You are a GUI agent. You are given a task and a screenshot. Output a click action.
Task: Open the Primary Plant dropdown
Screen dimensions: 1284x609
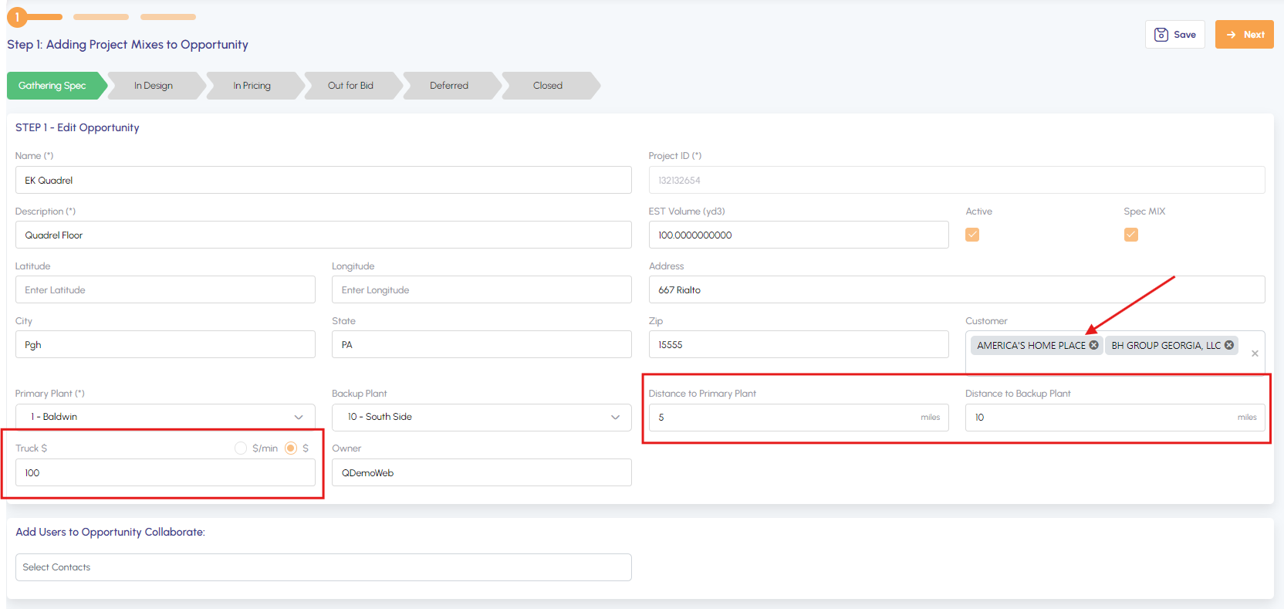(x=165, y=418)
